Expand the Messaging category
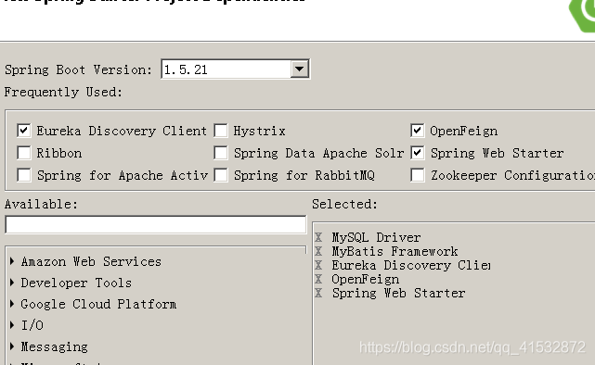Image resolution: width=595 pixels, height=365 pixels. (12, 346)
